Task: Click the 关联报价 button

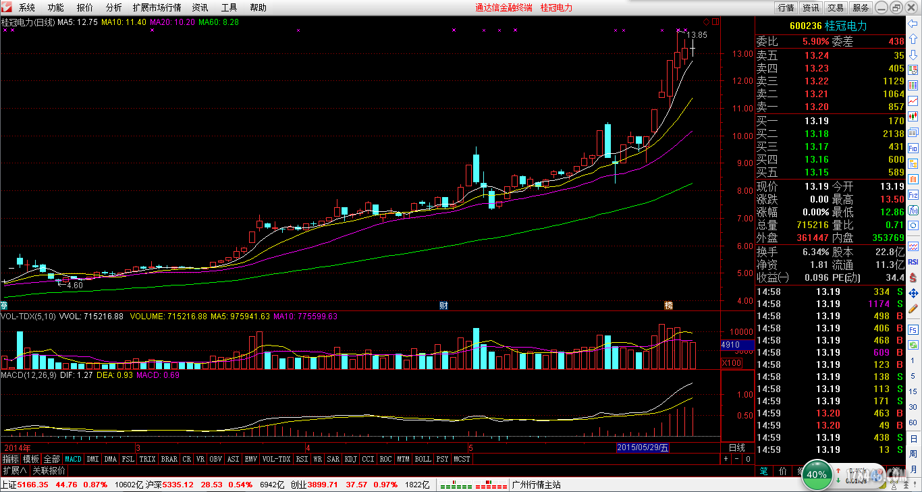Action: tap(49, 470)
